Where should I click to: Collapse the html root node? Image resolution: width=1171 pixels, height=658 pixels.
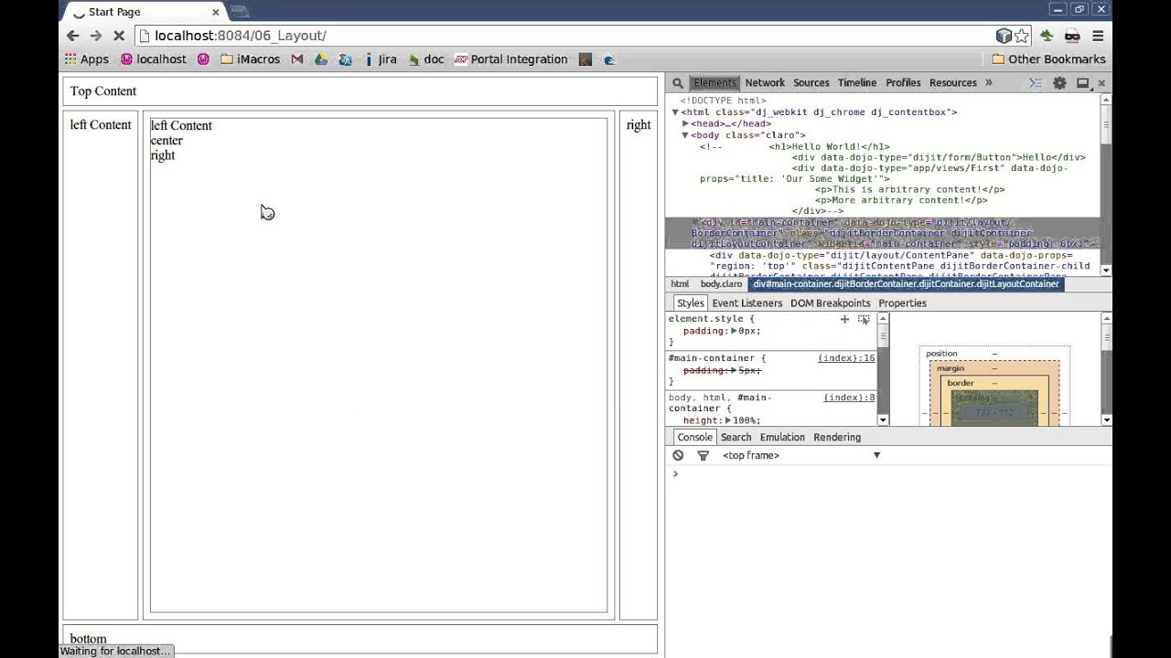675,112
